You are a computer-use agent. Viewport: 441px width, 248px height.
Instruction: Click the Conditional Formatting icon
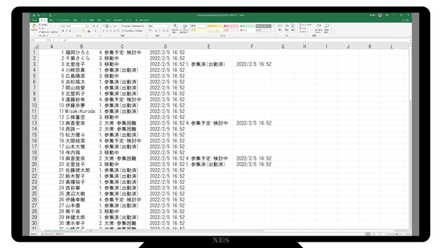coord(175,26)
